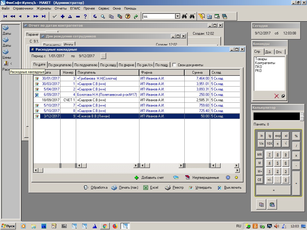Expand the toolbar search combo box dropdown
The image size is (307, 230).
pyautogui.click(x=177, y=16)
